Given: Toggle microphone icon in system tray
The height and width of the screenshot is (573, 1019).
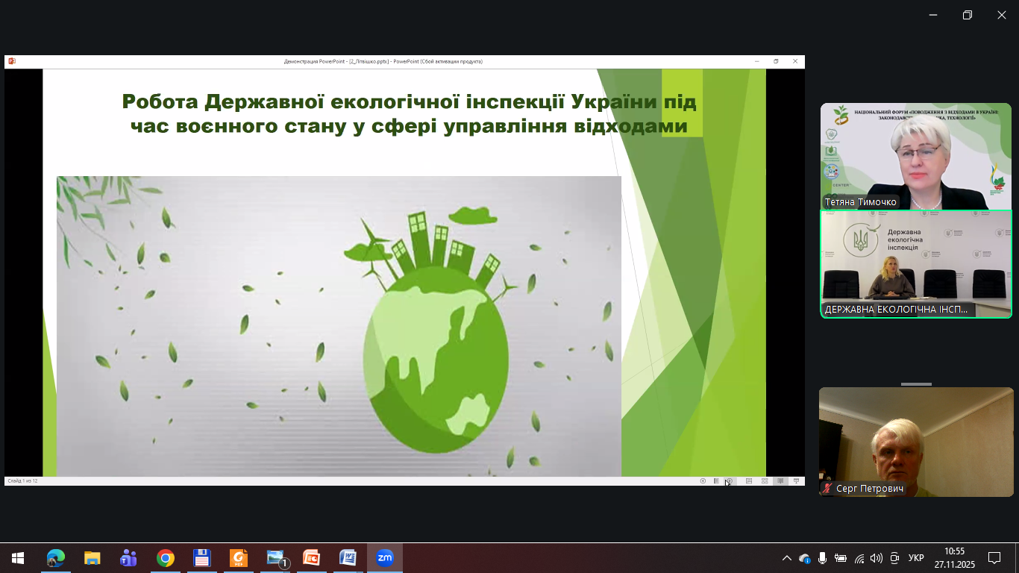Looking at the screenshot, I should pyautogui.click(x=822, y=558).
